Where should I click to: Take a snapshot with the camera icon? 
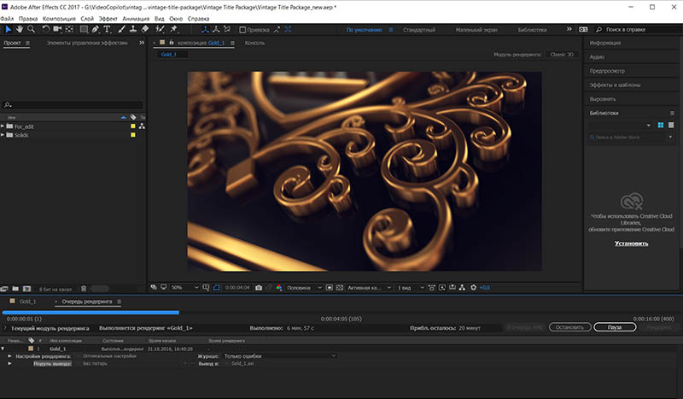point(259,288)
